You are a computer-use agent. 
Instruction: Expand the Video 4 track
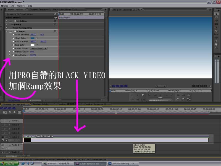(x=10, y=125)
